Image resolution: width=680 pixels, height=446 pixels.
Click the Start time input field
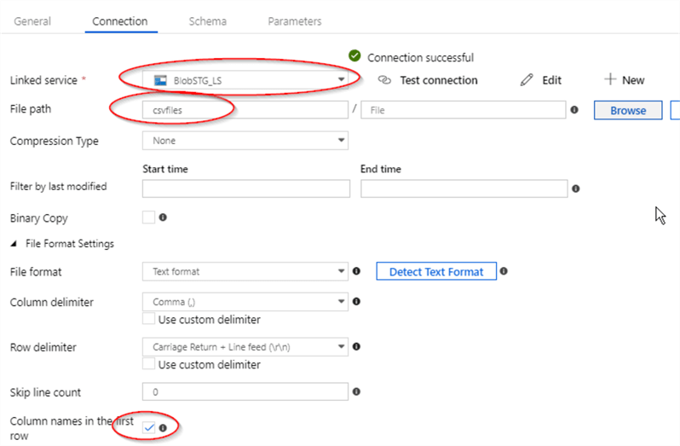(245, 188)
